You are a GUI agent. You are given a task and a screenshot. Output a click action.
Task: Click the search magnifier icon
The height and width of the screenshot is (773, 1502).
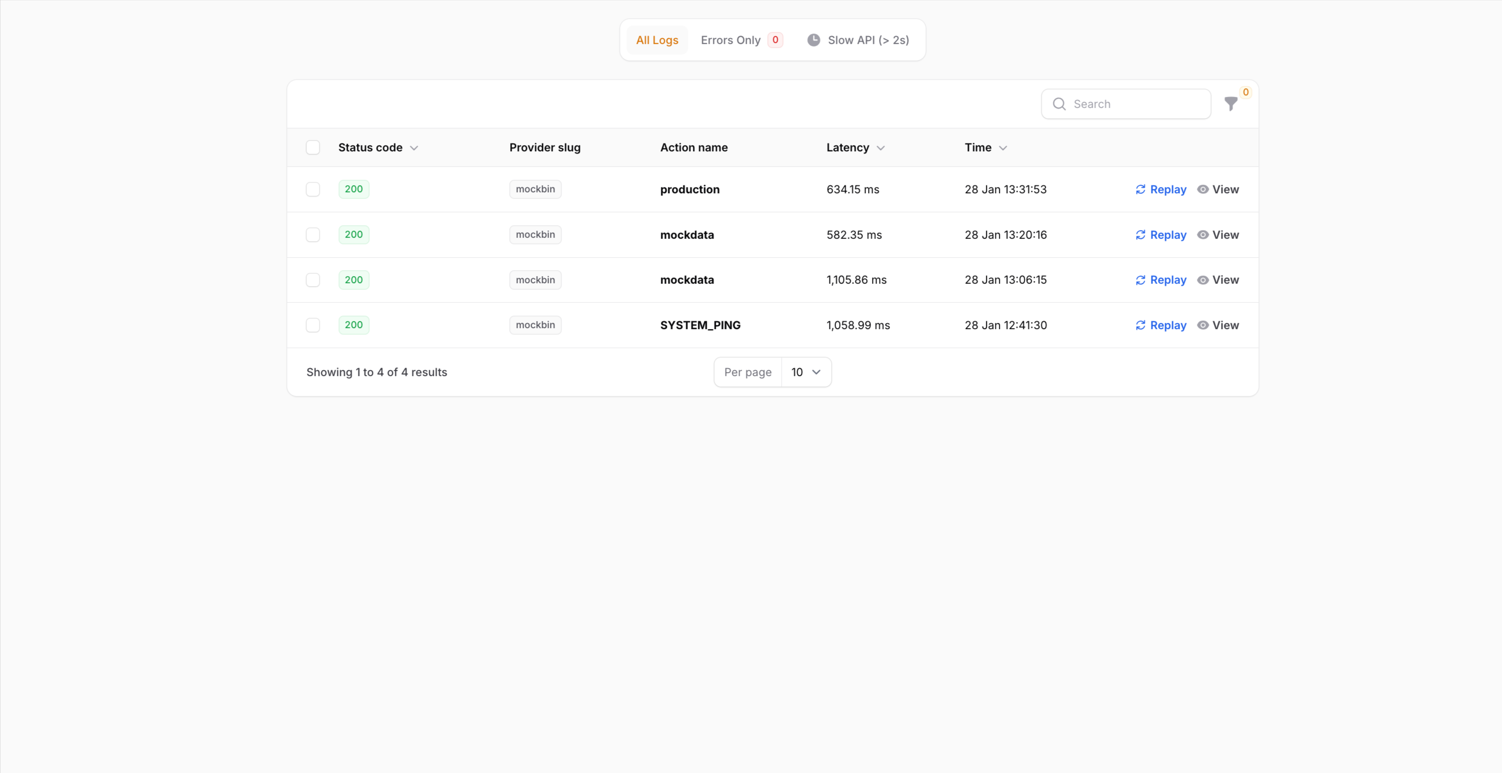tap(1059, 104)
